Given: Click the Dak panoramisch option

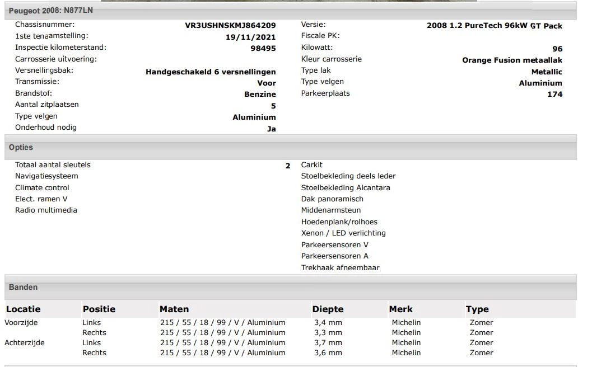Looking at the screenshot, I should click(x=332, y=199).
